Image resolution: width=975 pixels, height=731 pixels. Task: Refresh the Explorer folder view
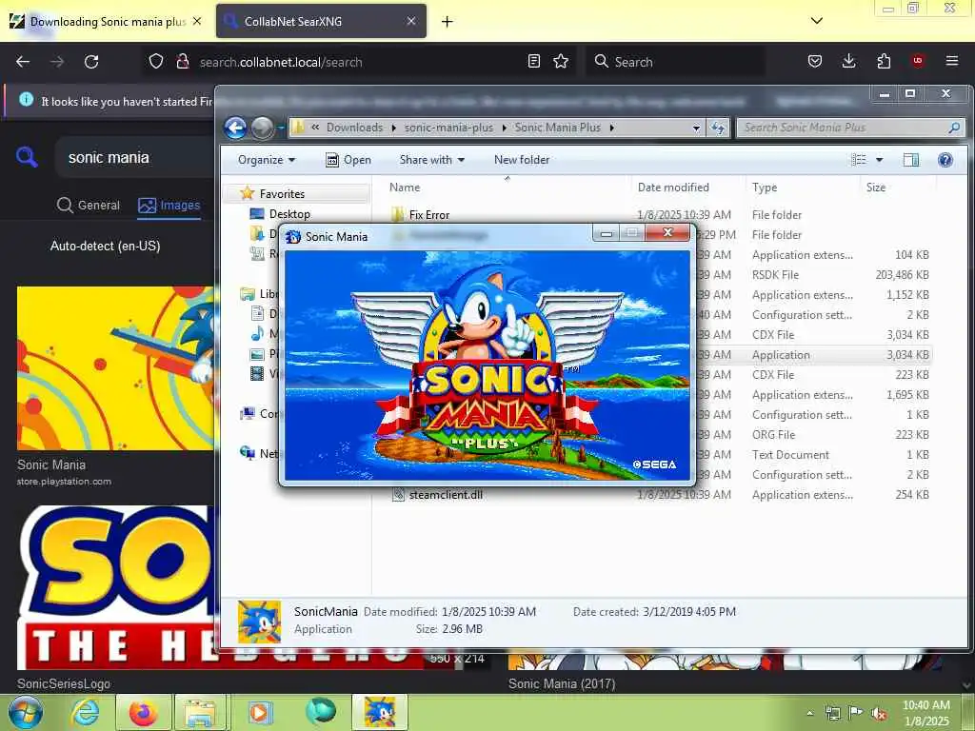point(718,128)
